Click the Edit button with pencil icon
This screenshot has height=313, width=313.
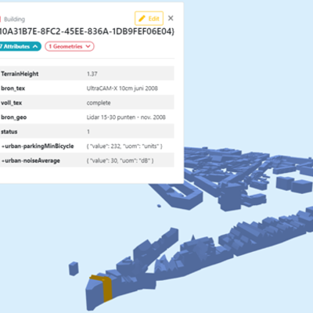(149, 19)
